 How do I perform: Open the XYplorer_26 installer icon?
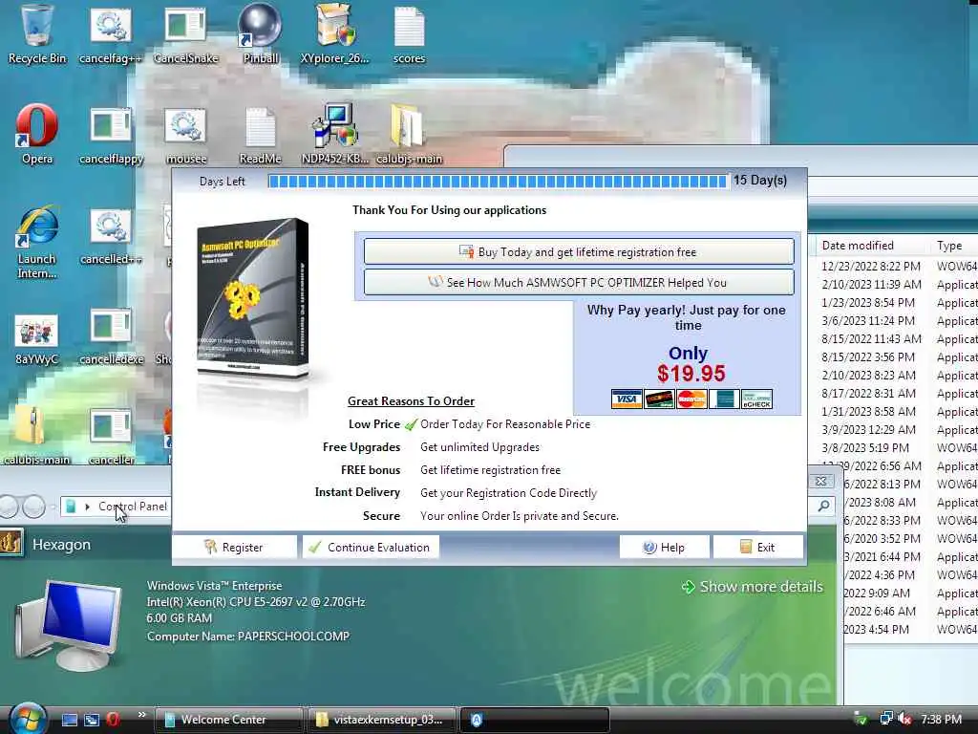coord(335,34)
